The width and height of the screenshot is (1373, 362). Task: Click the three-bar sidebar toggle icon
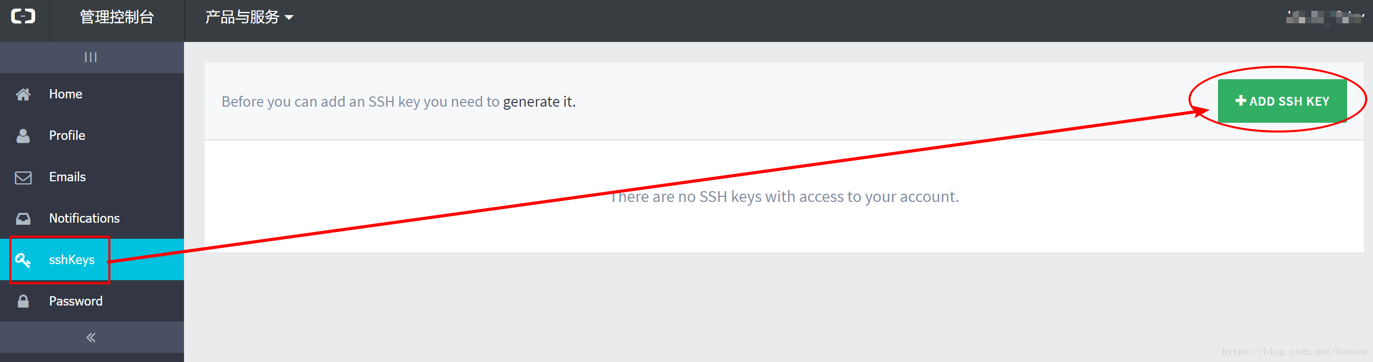91,57
